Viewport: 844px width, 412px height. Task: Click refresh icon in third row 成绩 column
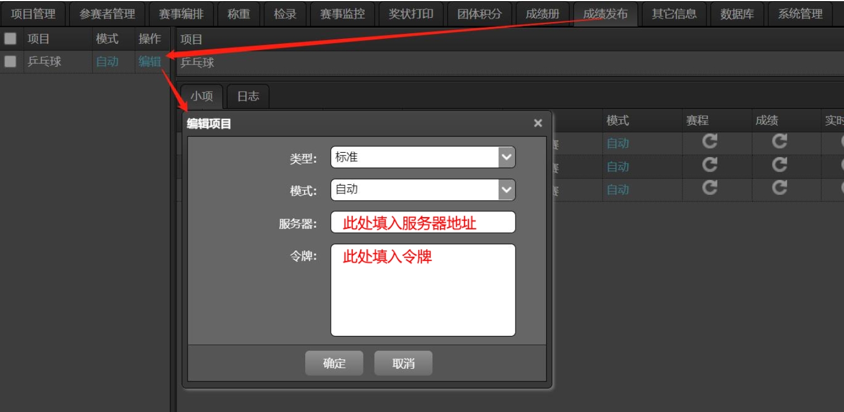[x=780, y=188]
